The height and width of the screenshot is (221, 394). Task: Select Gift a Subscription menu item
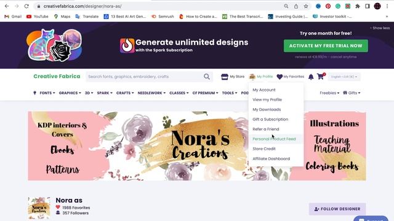coord(270,119)
